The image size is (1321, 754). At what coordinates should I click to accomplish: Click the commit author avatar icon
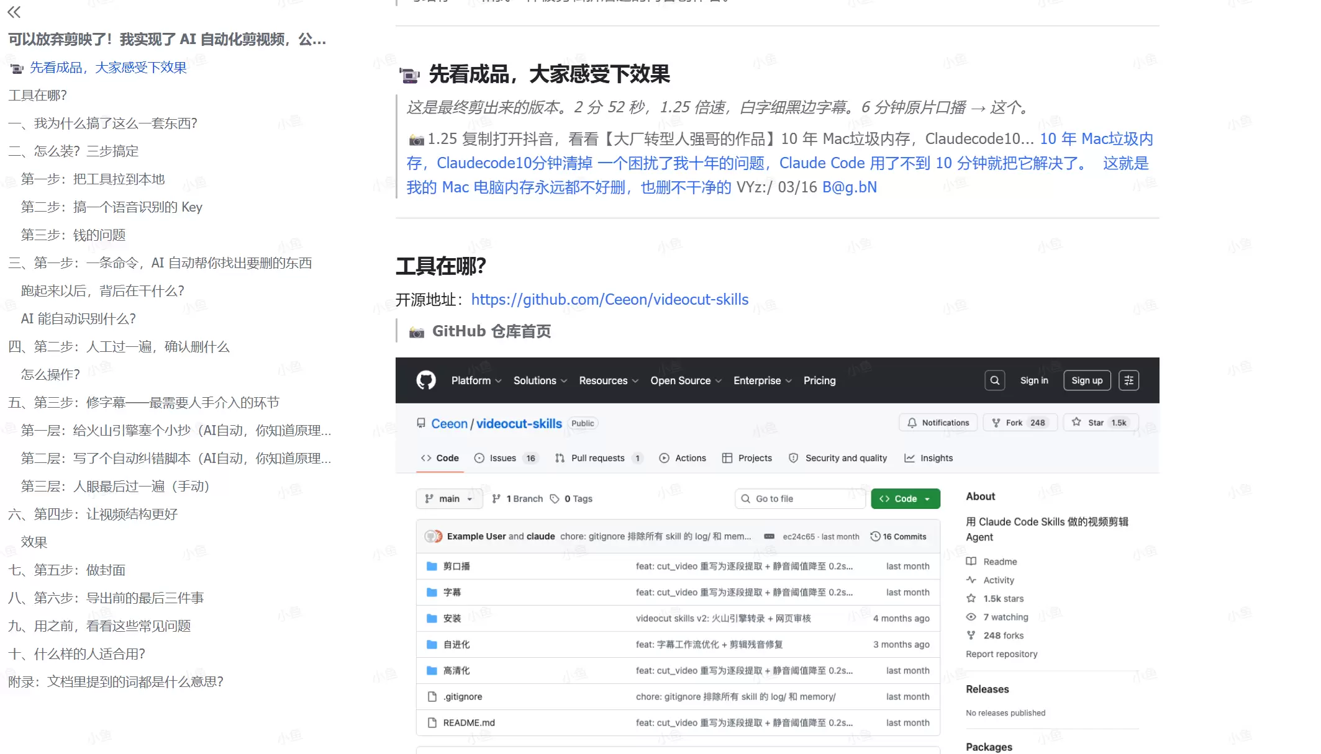(x=433, y=536)
